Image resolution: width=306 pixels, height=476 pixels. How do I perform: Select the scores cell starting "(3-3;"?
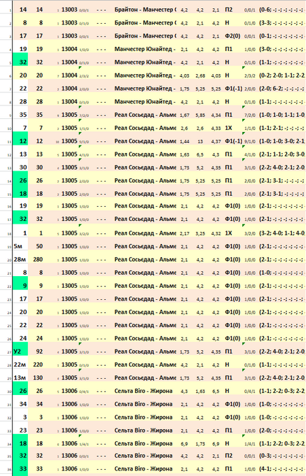click(282, 22)
